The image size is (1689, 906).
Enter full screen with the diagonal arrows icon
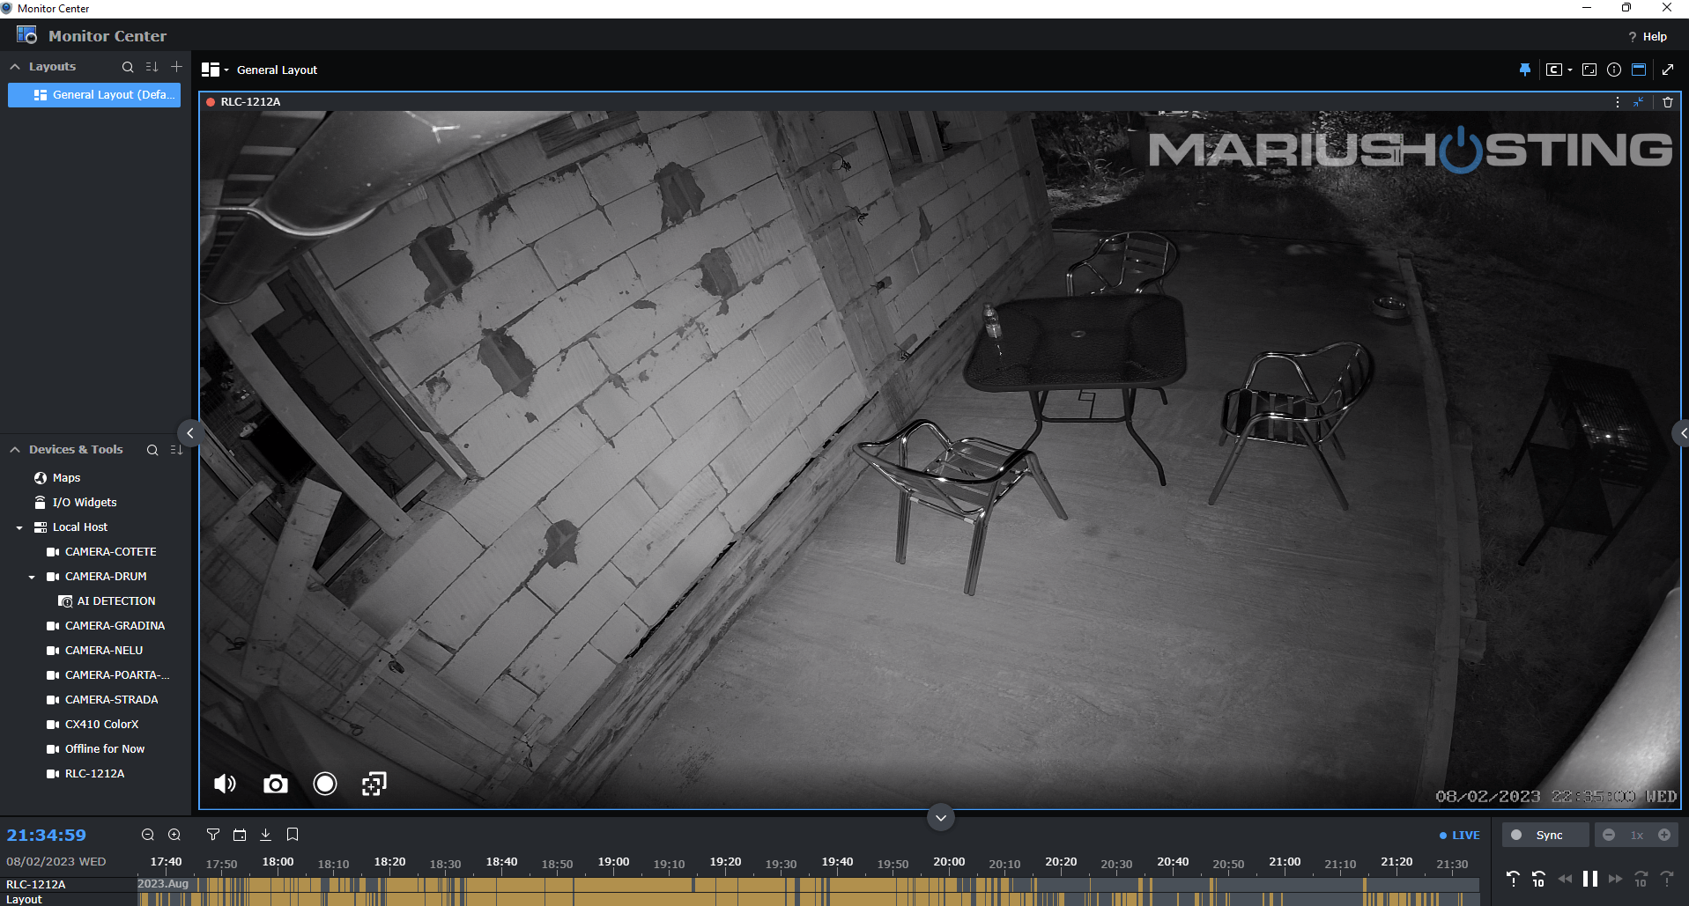1668,70
